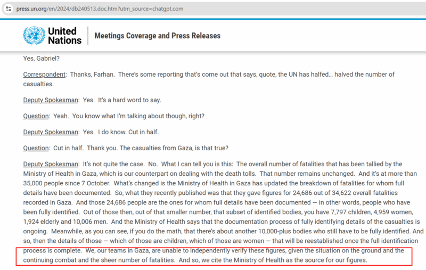
Task: Open the United Nations wordmark link
Action: point(64,36)
